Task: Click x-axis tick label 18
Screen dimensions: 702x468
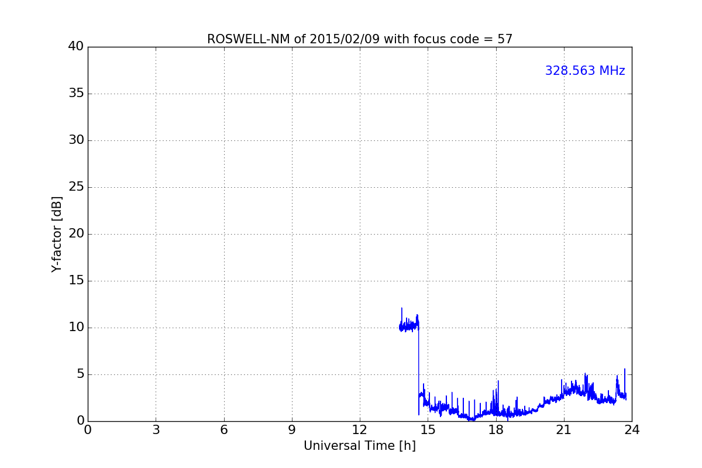Action: 496,430
